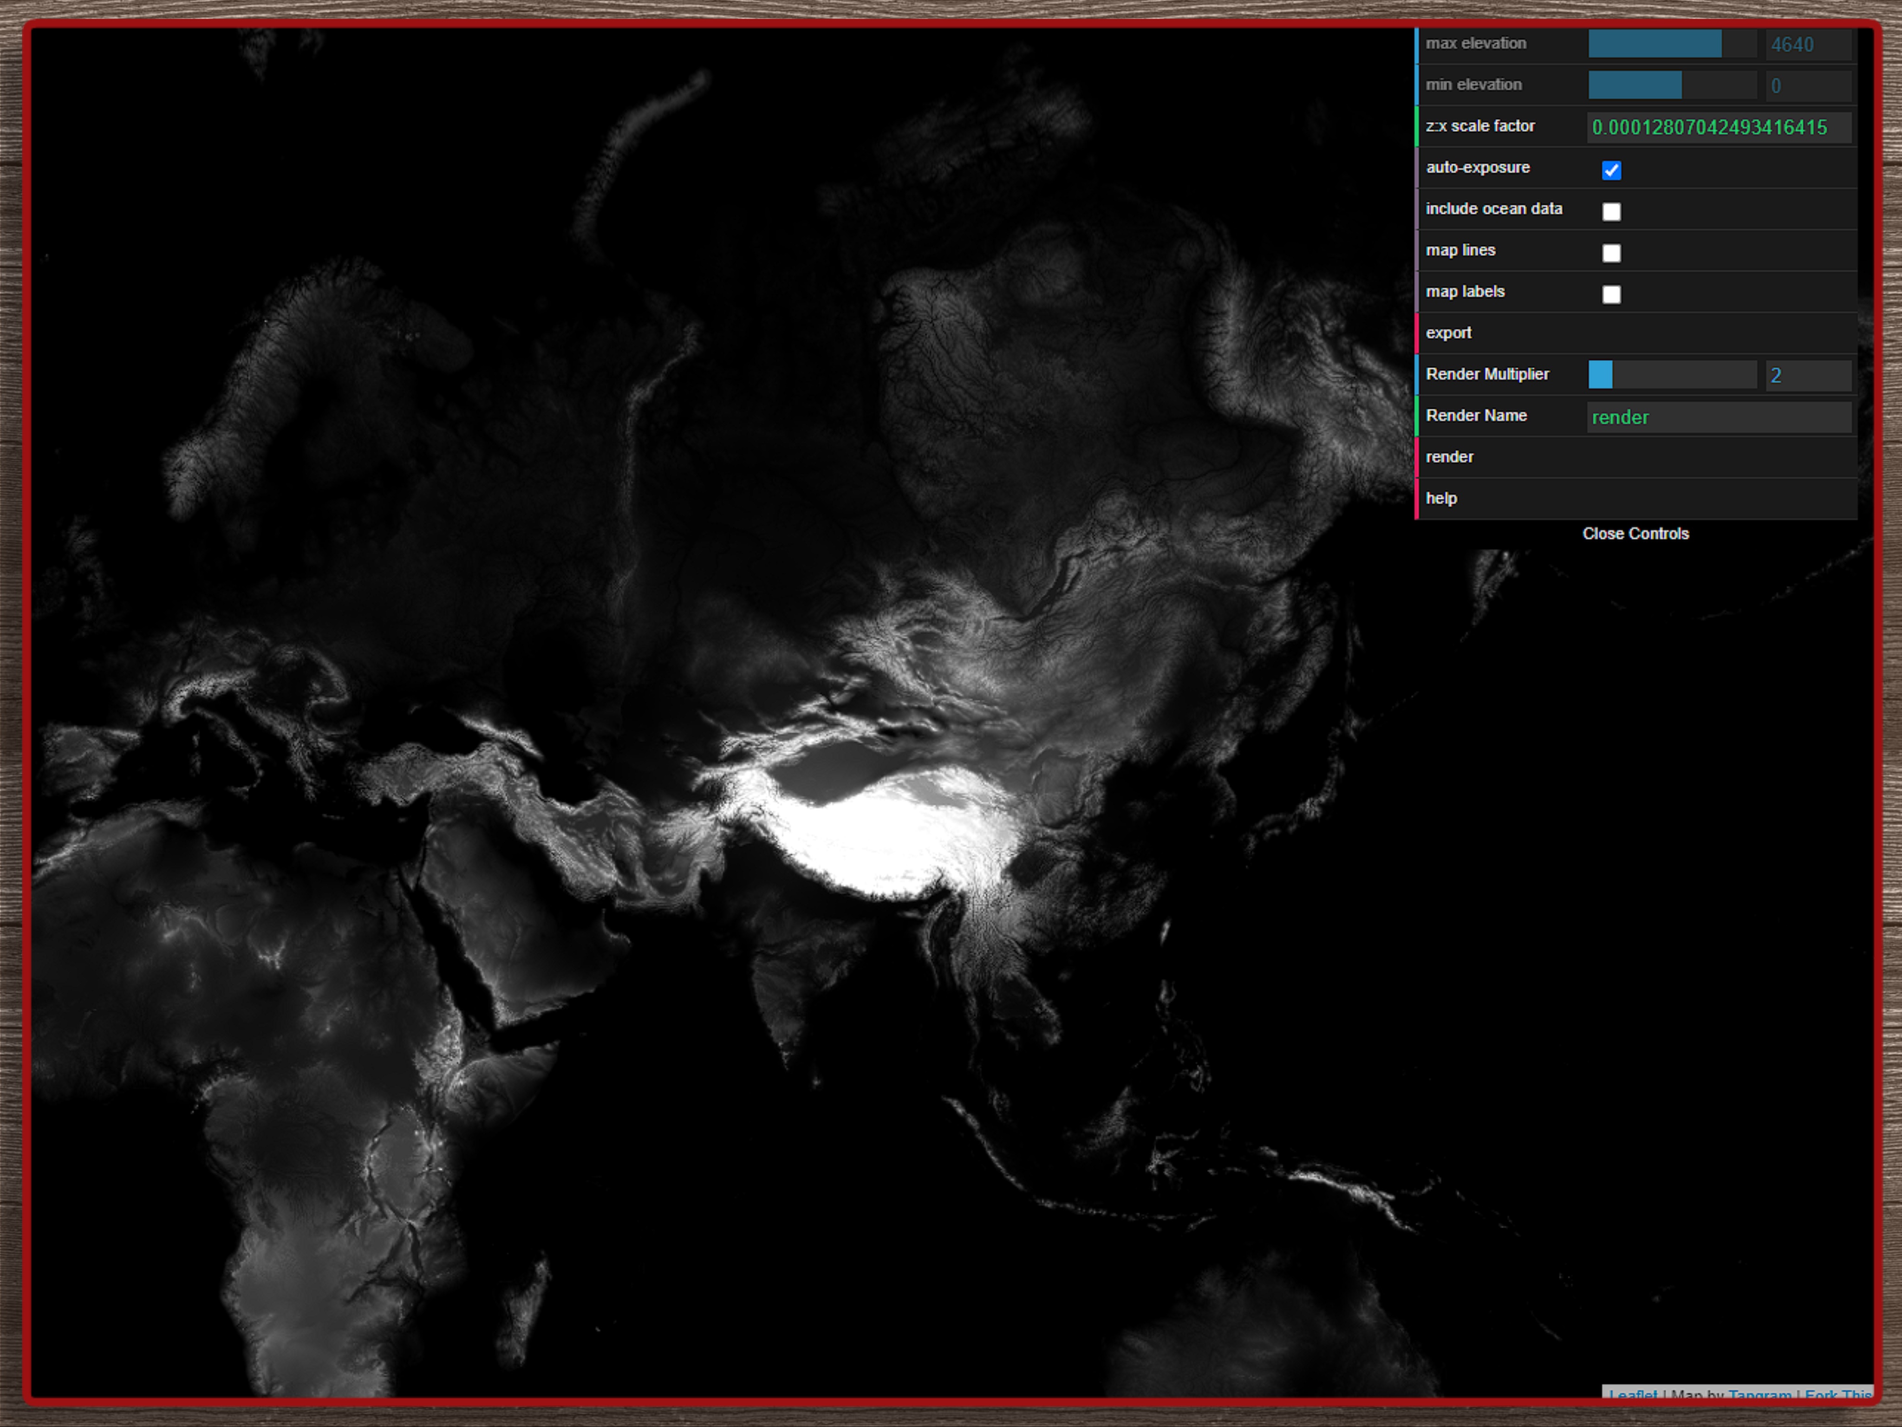Open the help entry
This screenshot has height=1427, width=1902.
(1441, 499)
